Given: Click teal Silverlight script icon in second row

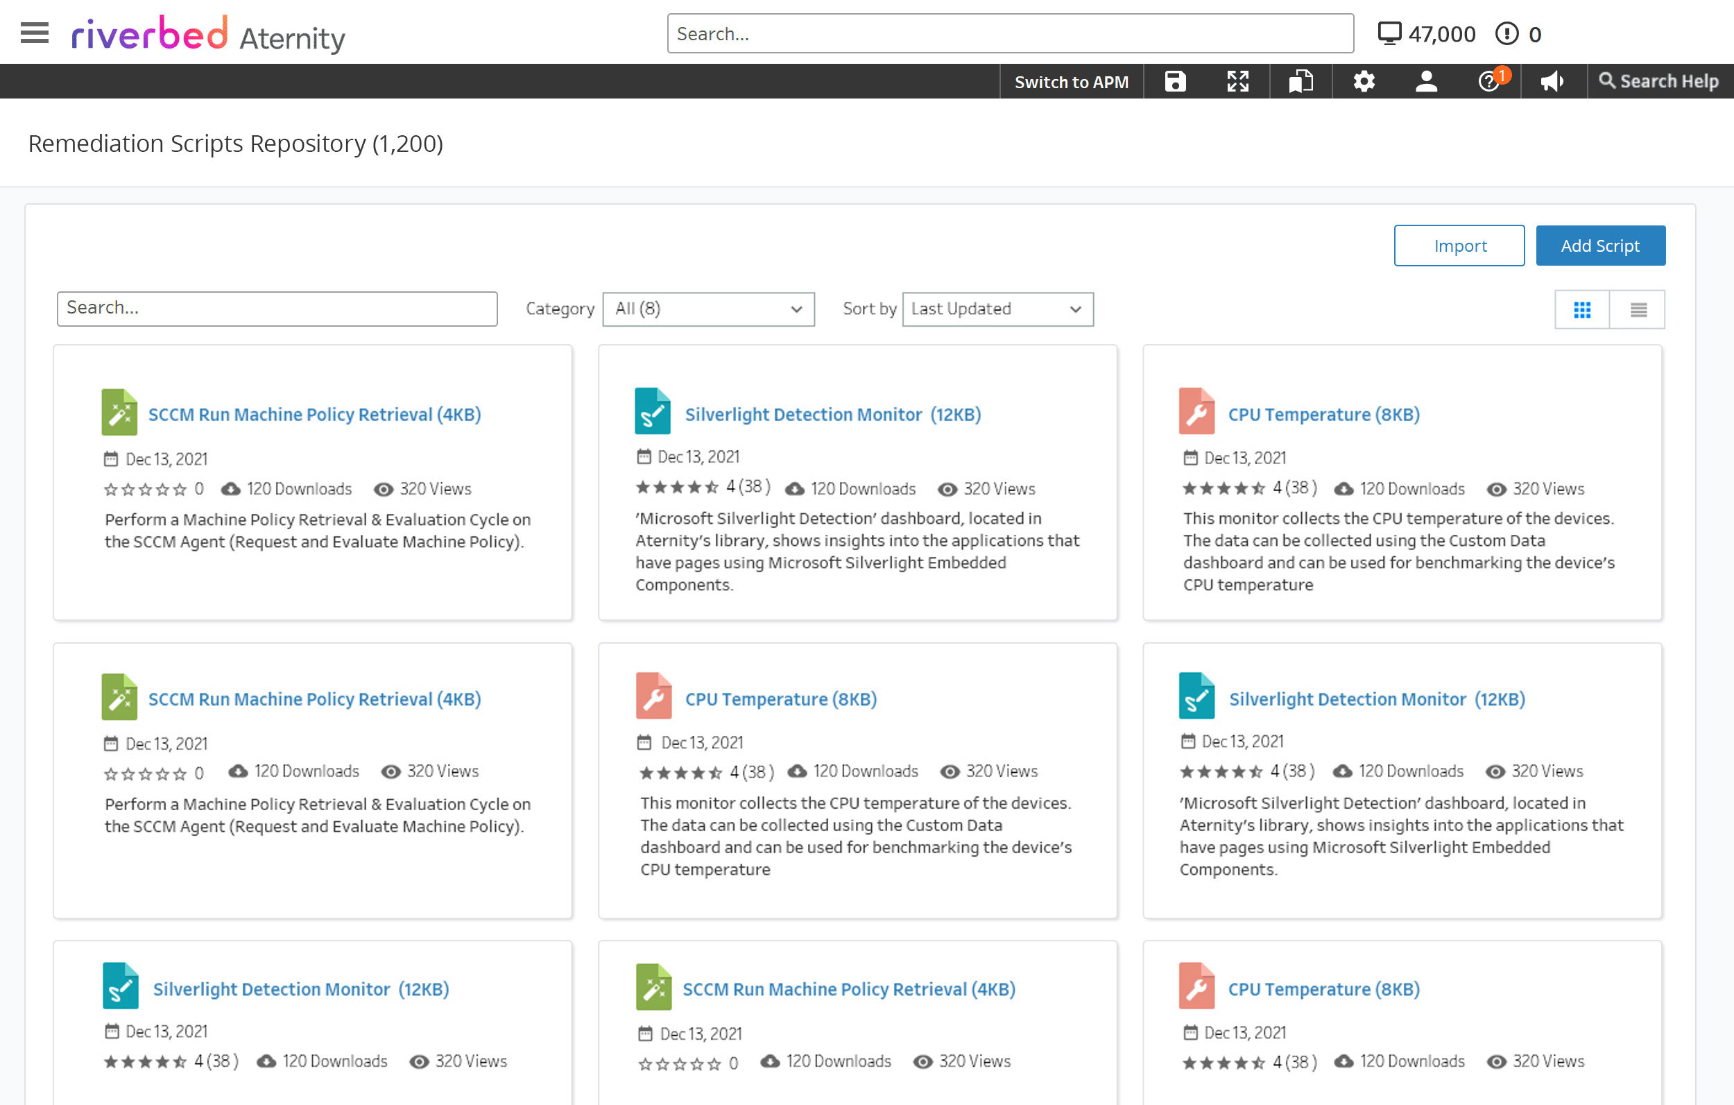Looking at the screenshot, I should [1196, 696].
